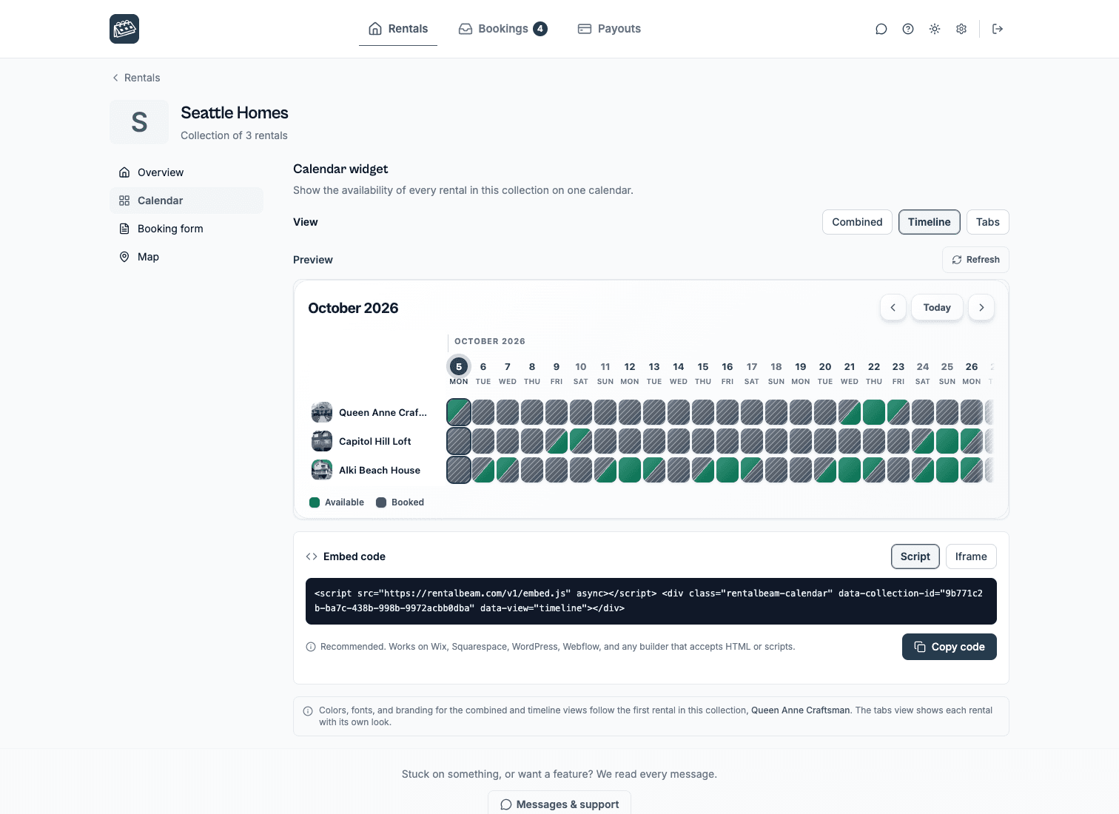Click the Calendar widget heading
The height and width of the screenshot is (814, 1119).
click(x=340, y=169)
